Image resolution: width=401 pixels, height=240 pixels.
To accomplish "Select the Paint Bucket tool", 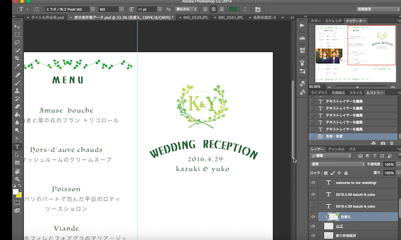I will pos(17,114).
